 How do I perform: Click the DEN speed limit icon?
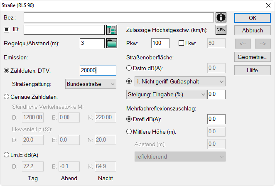pyautogui.click(x=221, y=30)
